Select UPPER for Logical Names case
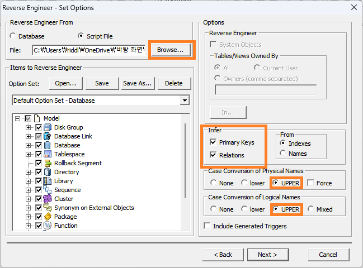This screenshot has height=268, width=363. coord(276,209)
